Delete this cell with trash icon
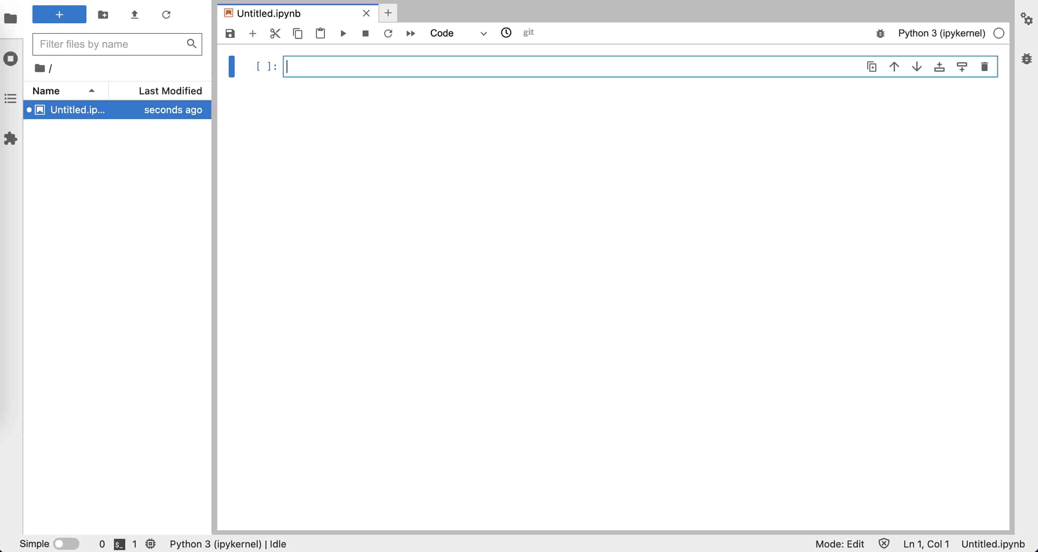The width and height of the screenshot is (1038, 552). click(x=985, y=67)
